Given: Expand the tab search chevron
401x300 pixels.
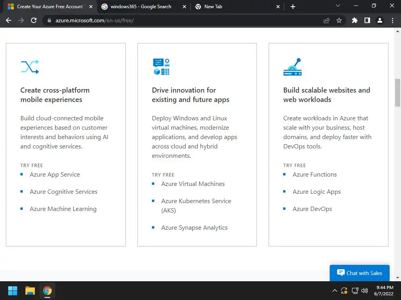Looking at the screenshot, I should click(x=338, y=6).
